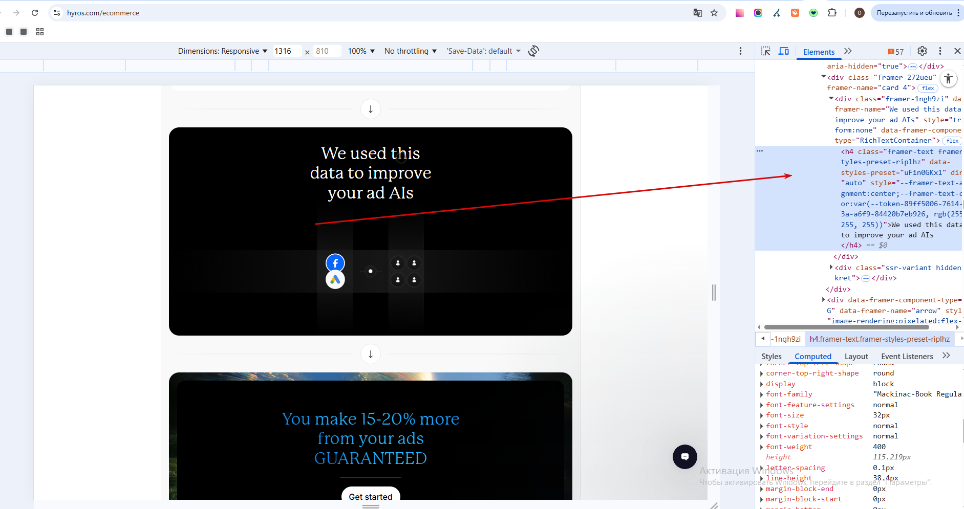Click the accessibility widget icon
The width and height of the screenshot is (964, 509).
click(949, 79)
